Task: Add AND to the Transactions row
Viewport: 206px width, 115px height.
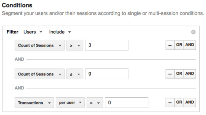Action: click(190, 102)
